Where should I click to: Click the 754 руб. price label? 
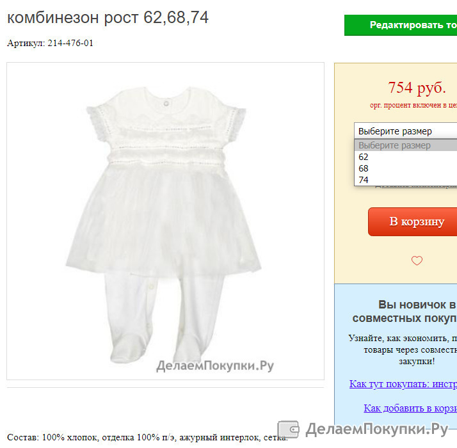tap(417, 88)
